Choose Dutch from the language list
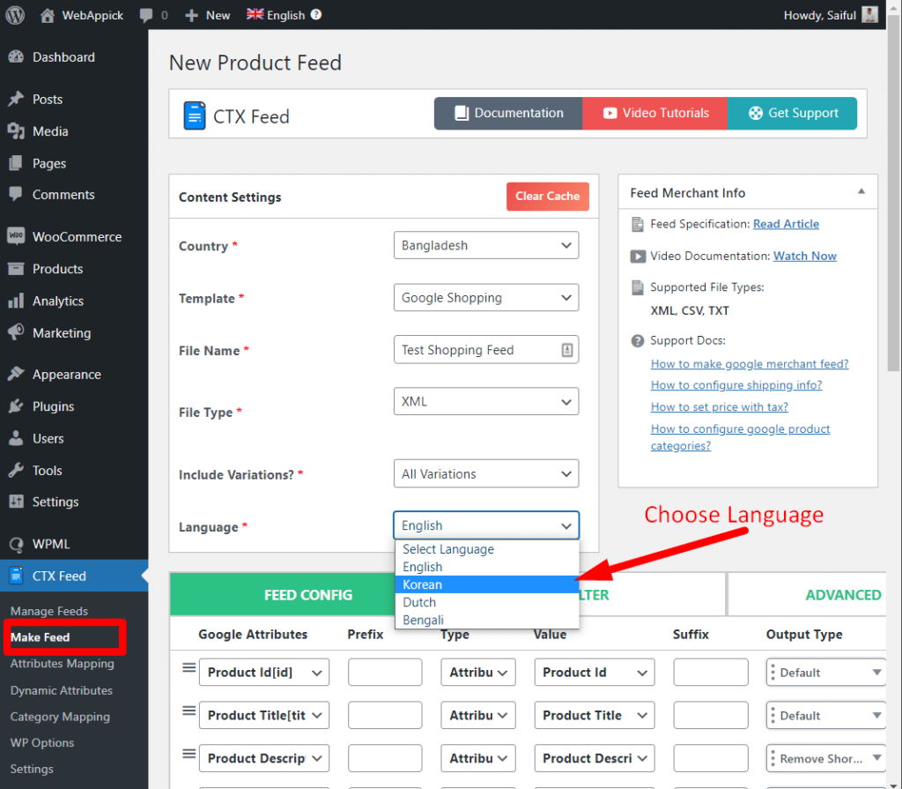This screenshot has height=789, width=902. (486, 602)
